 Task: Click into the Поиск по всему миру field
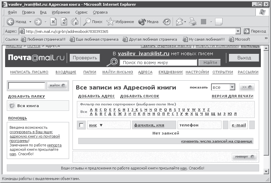pyautogui.click(x=158, y=62)
